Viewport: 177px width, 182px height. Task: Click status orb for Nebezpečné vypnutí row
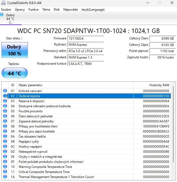[5, 151]
